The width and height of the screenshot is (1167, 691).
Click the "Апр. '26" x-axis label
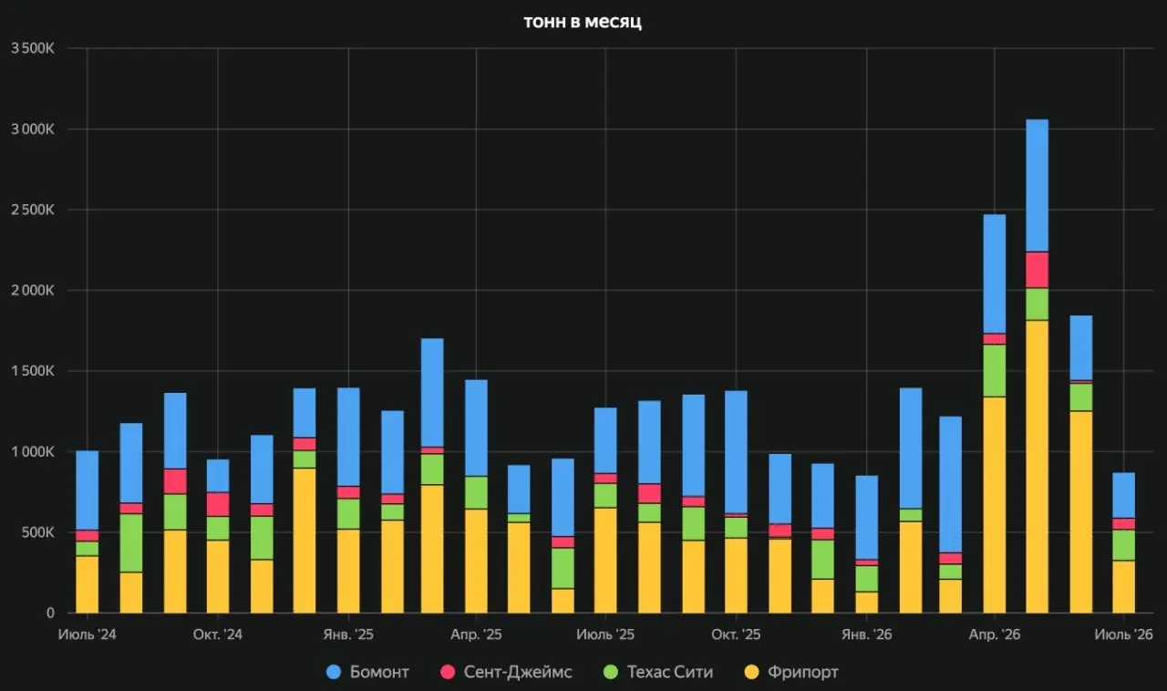click(x=995, y=634)
